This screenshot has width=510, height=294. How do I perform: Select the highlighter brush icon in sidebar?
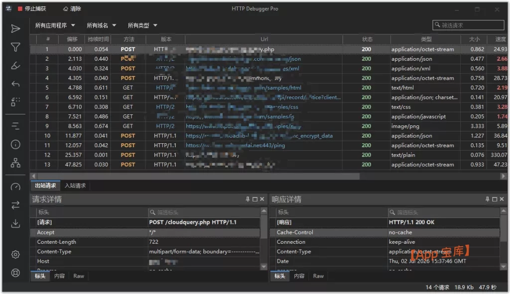point(15,66)
